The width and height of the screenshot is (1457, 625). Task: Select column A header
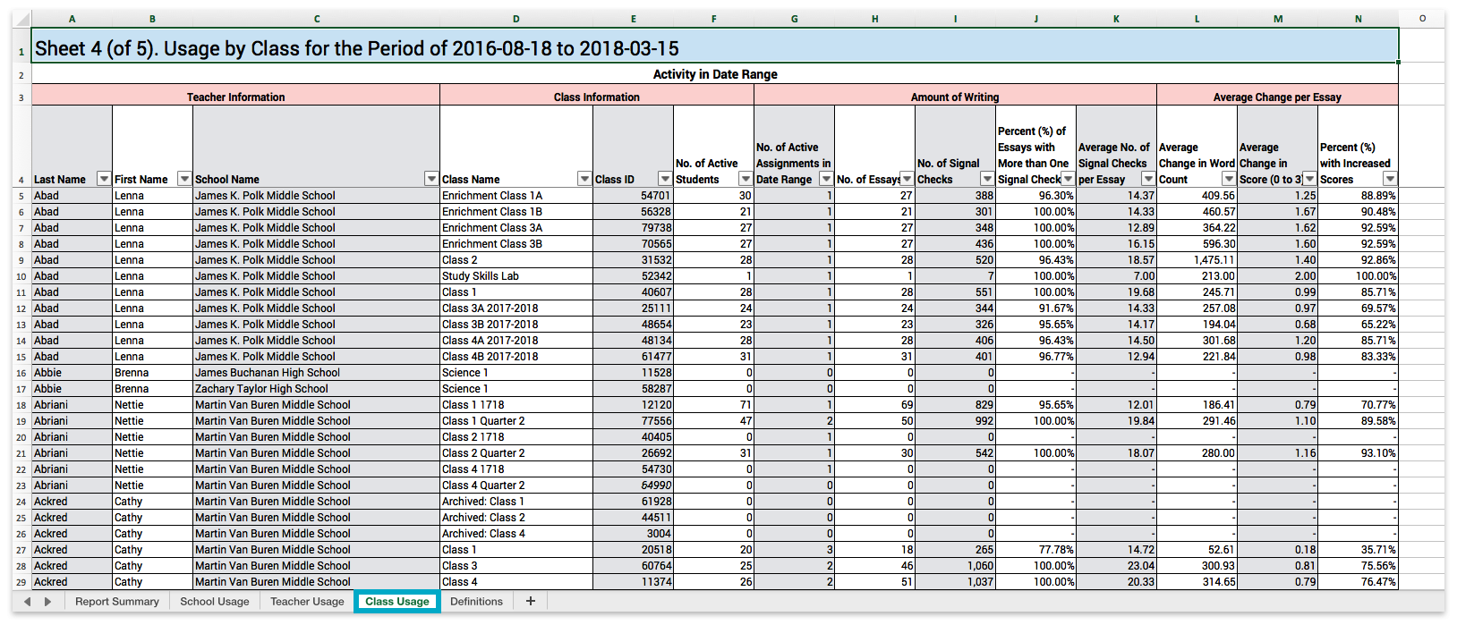coord(72,19)
